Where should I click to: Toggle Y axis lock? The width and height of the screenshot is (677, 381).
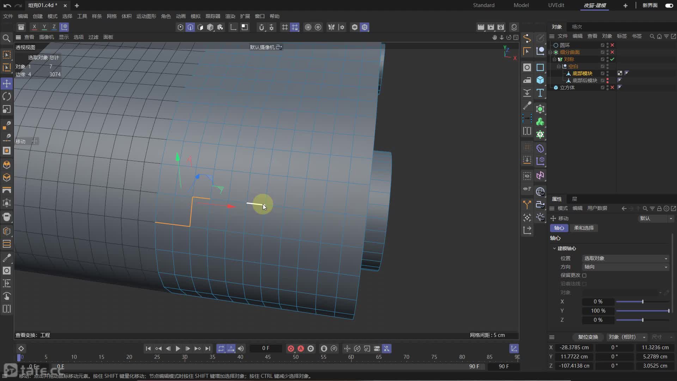click(44, 27)
